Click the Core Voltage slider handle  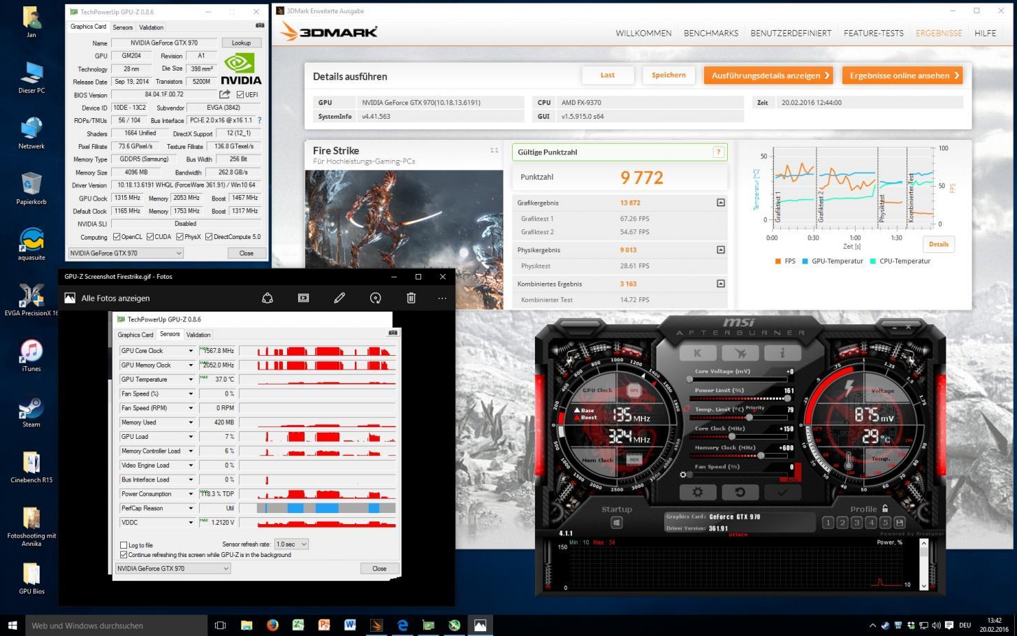[689, 379]
